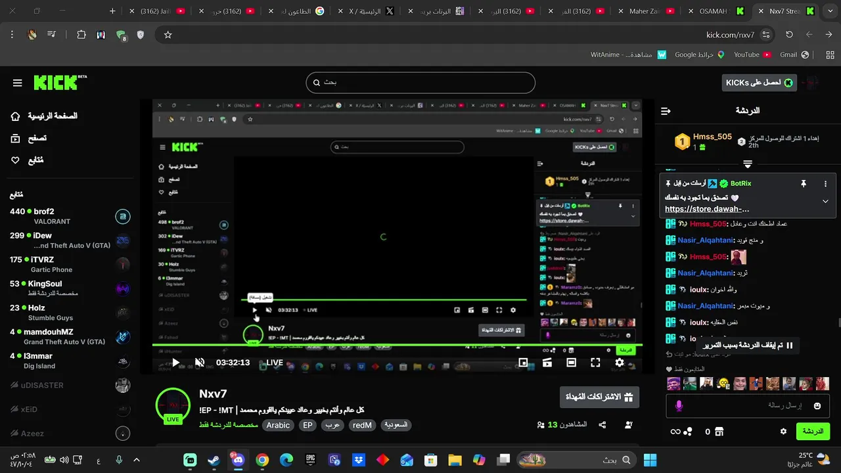Open Chrome three-dot menu
This screenshot has height=473, width=841.
point(12,35)
